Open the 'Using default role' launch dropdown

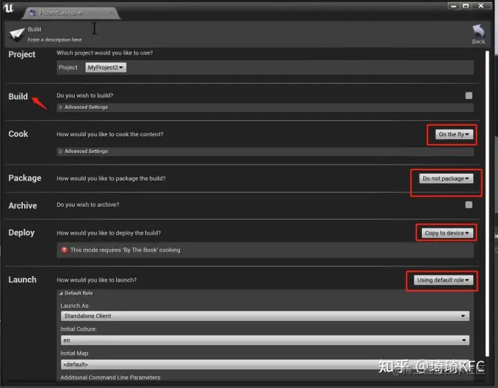tap(443, 280)
